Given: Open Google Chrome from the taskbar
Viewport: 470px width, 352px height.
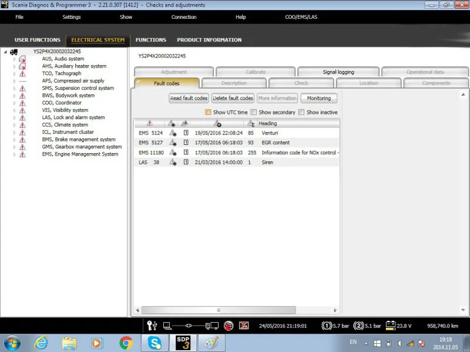Looking at the screenshot, I should coord(126,343).
